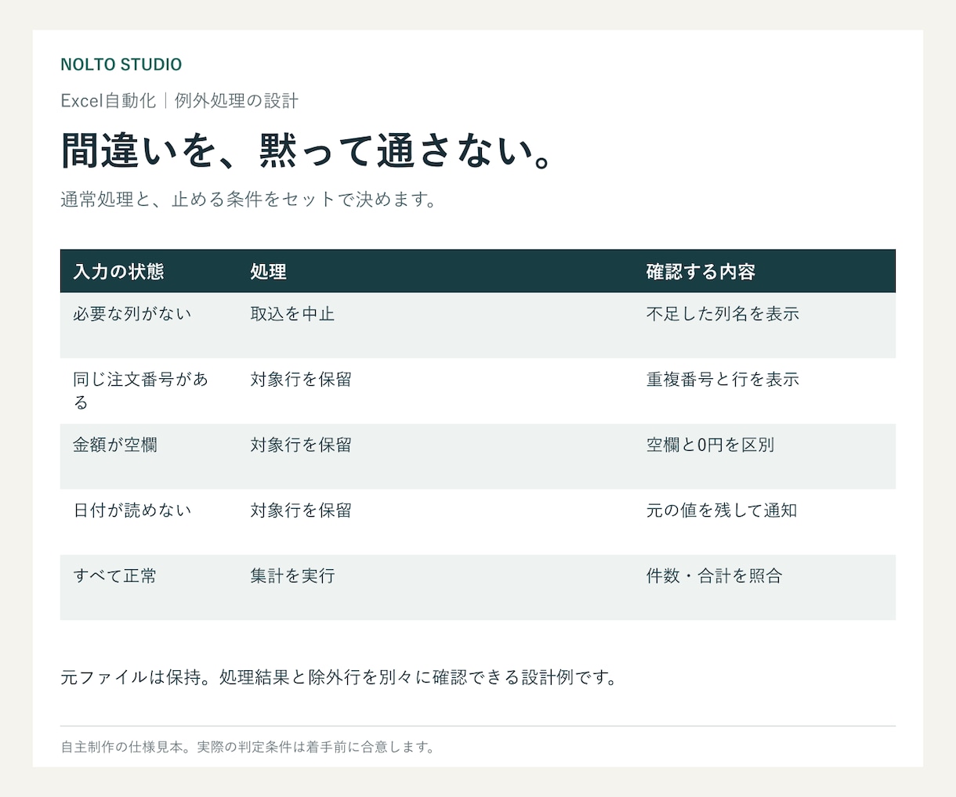956x797 pixels.
Task: Click '対象行を保留' in the 金額が空欄 row
Action: click(x=301, y=445)
